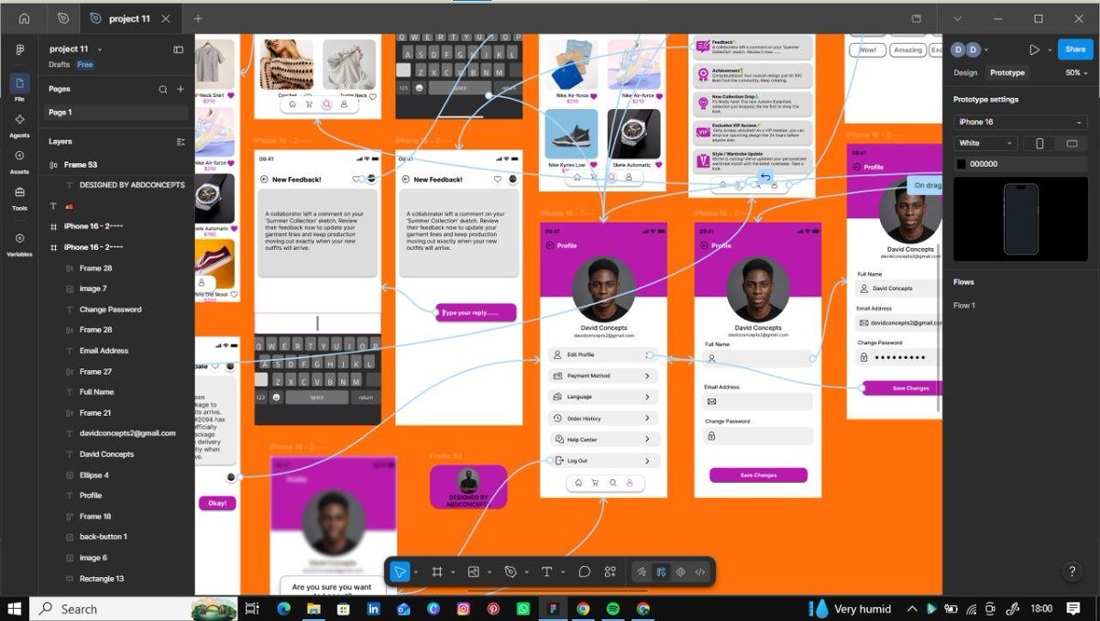Open the Figma main menu logo
Viewport: 1100px width, 621px height.
coord(19,49)
